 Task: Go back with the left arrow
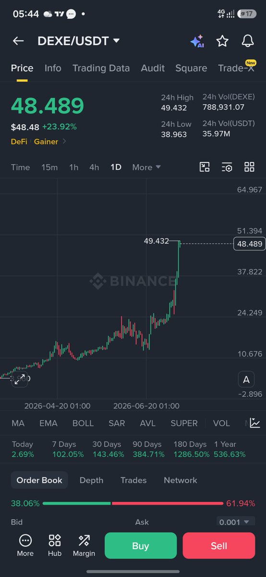[18, 41]
